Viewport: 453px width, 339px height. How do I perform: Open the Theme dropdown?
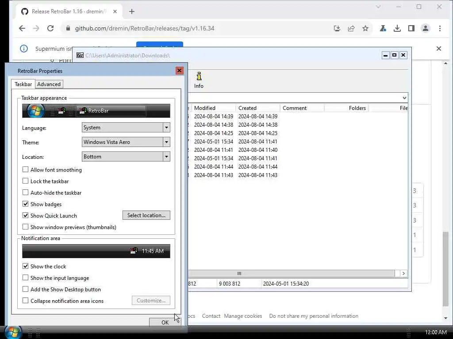coord(126,142)
